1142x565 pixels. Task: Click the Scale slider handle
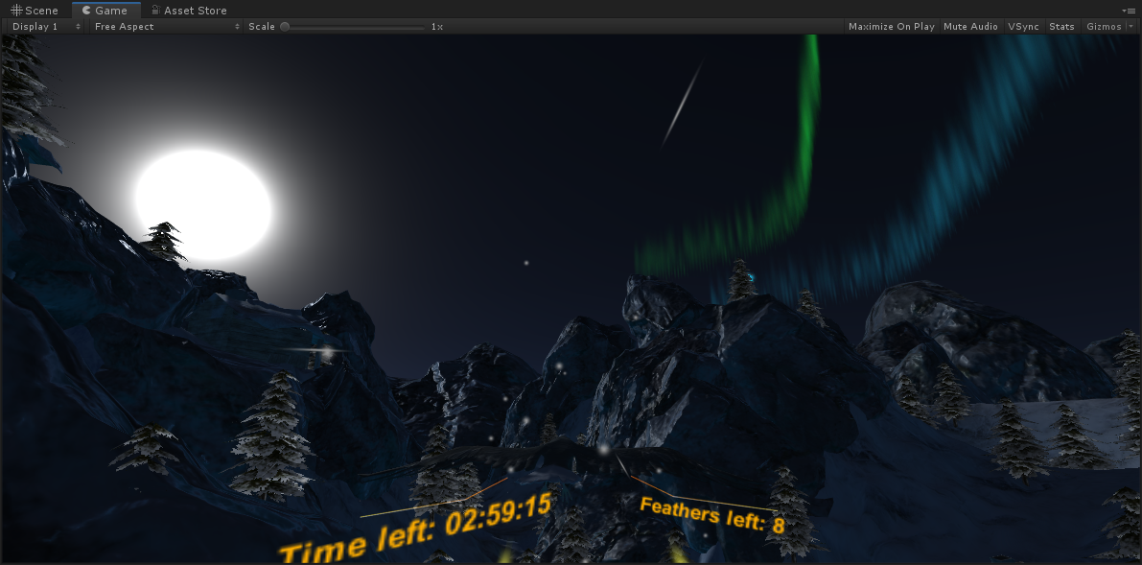(285, 27)
